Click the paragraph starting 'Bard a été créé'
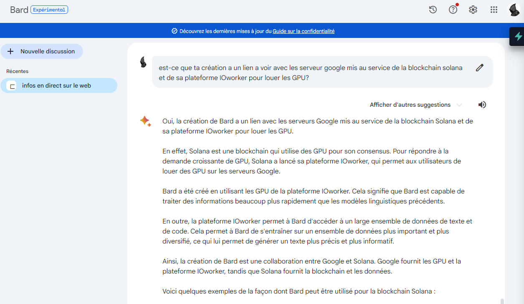This screenshot has height=304, width=524. tap(314, 196)
